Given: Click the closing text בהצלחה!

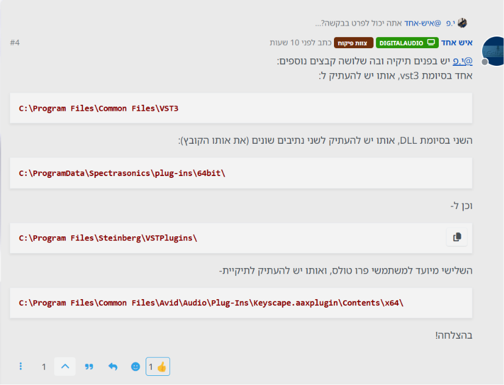Looking at the screenshot, I should pyautogui.click(x=454, y=335).
